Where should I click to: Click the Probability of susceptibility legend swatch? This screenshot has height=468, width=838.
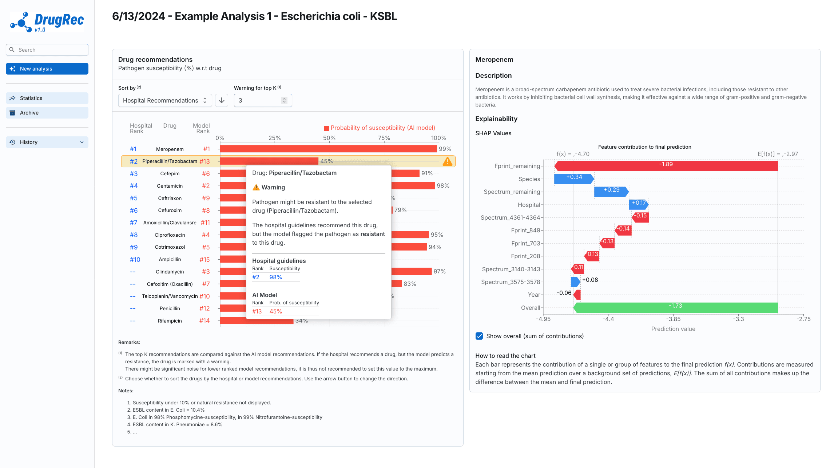[x=326, y=128]
